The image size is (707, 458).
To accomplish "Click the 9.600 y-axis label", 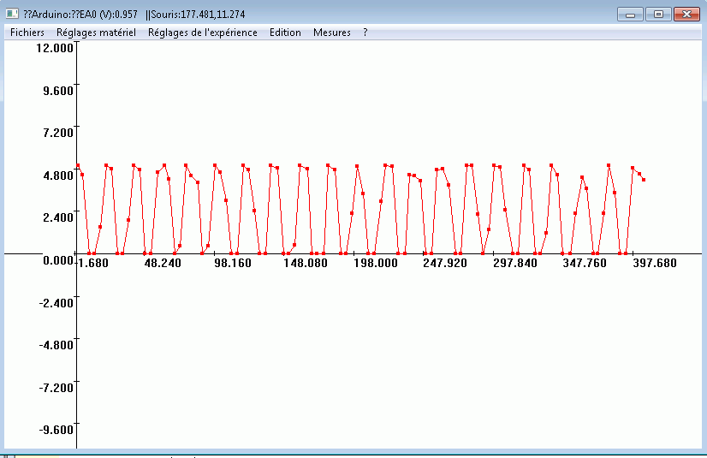I will click(x=58, y=91).
